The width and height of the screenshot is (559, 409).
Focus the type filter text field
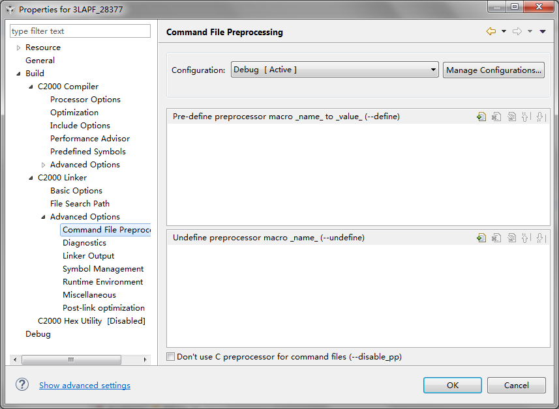(80, 31)
